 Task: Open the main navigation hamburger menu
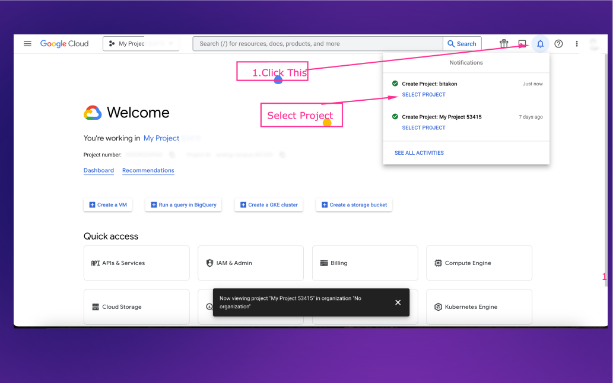point(27,44)
